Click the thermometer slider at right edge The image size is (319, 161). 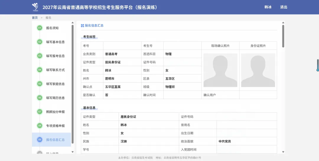(318, 65)
